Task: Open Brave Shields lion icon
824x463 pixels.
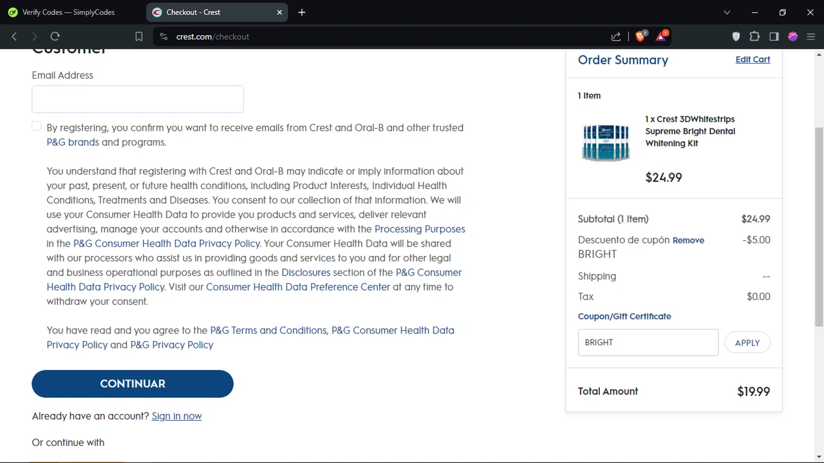Action: point(641,36)
